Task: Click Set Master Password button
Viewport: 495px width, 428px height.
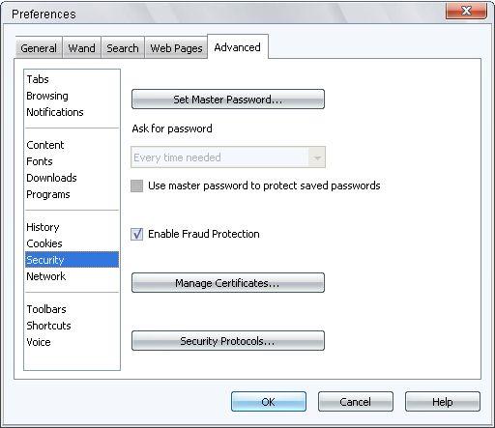Action: pyautogui.click(x=228, y=100)
